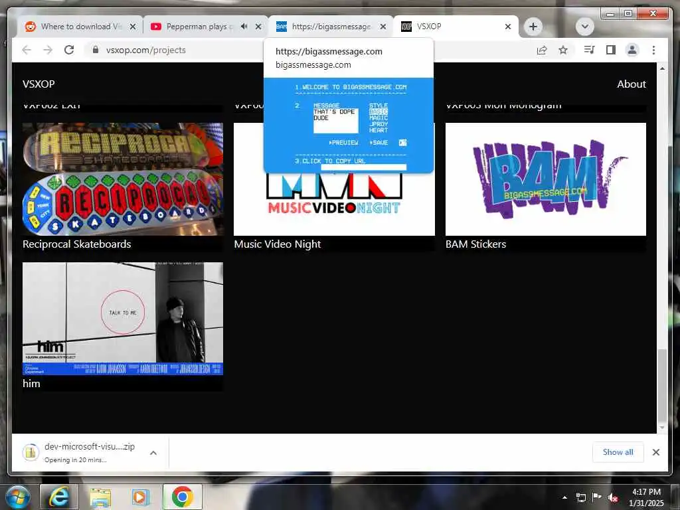Open the Reciprocal Skateboards thumbnail
Viewport: 680px width, 510px height.
pyautogui.click(x=123, y=179)
